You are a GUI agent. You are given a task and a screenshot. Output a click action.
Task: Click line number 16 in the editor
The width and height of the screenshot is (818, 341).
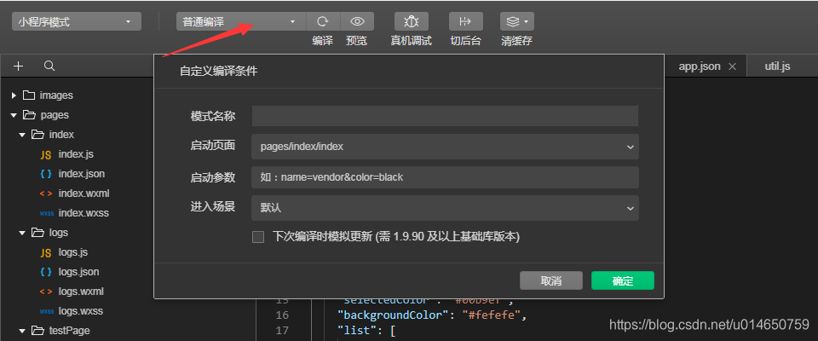pyautogui.click(x=282, y=315)
